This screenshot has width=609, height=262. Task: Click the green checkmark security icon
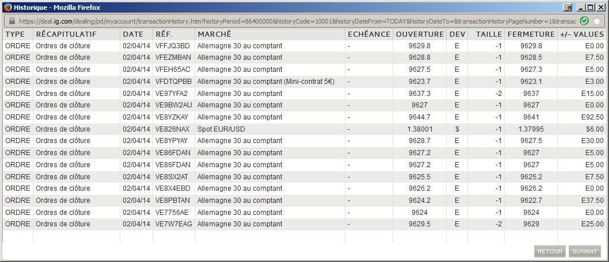(x=584, y=21)
